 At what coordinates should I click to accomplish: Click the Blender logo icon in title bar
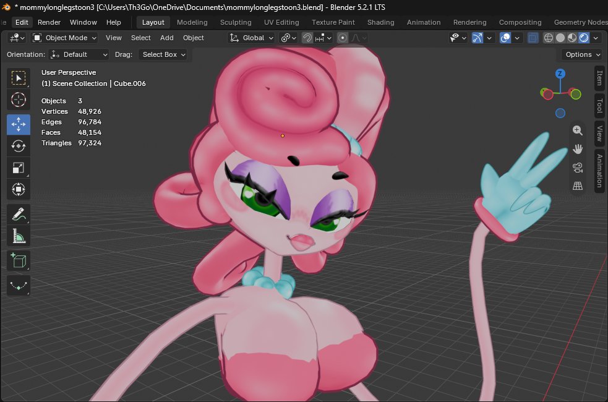(6, 7)
